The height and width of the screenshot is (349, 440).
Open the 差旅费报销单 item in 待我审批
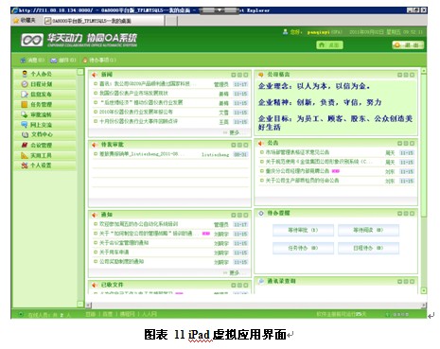(139, 154)
